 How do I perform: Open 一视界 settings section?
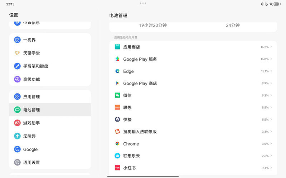pyautogui.click(x=50, y=40)
